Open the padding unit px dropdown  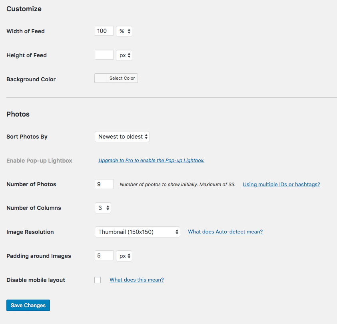click(x=124, y=256)
